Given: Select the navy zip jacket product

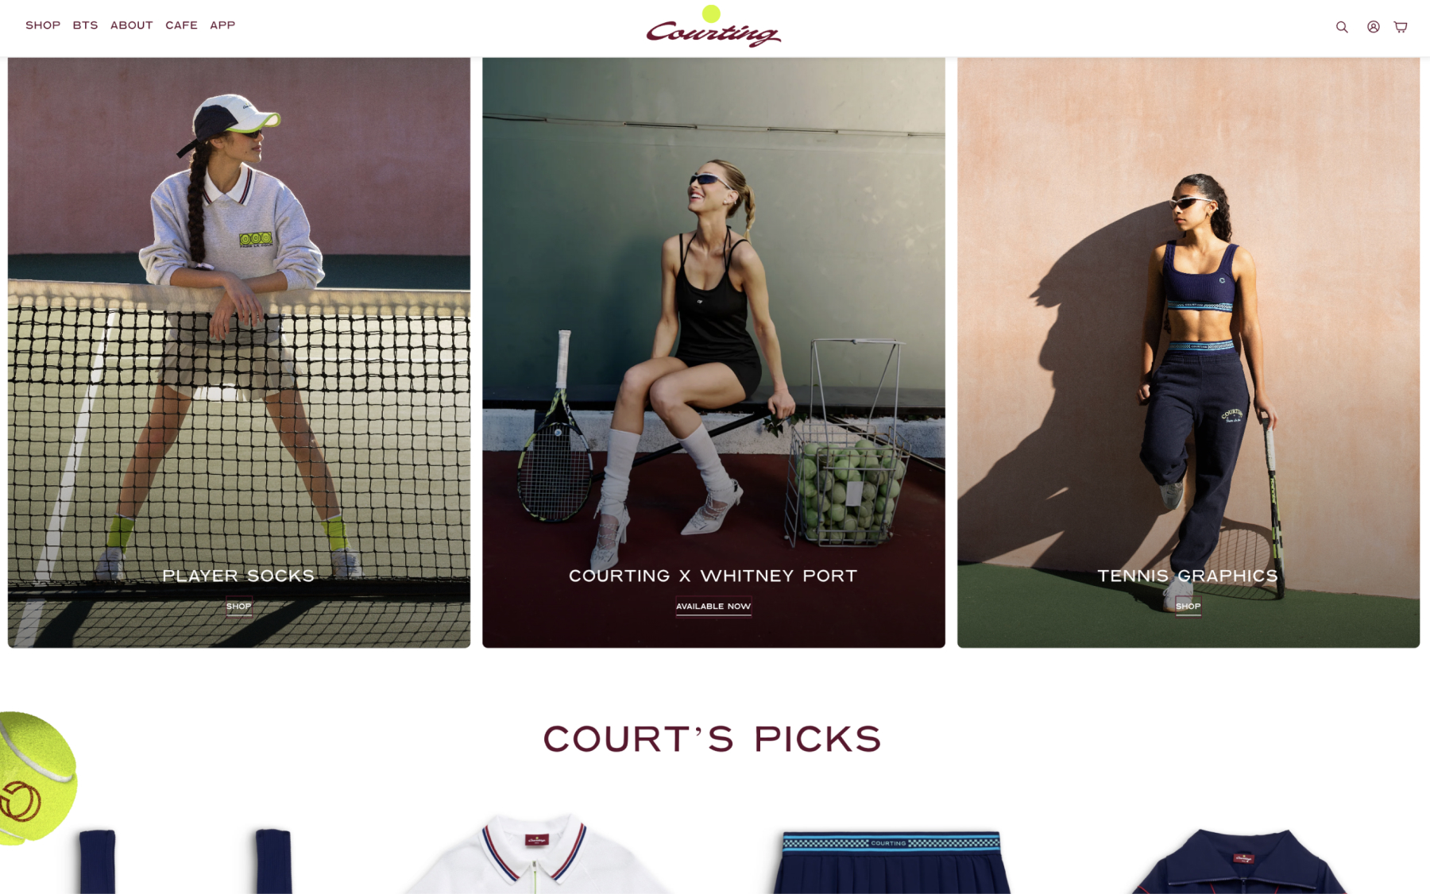Looking at the screenshot, I should point(1243,861).
